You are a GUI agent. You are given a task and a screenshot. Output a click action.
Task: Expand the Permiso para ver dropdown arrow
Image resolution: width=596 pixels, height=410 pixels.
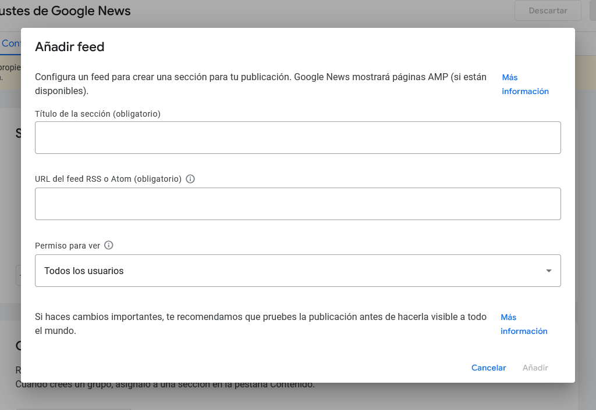tap(548, 271)
